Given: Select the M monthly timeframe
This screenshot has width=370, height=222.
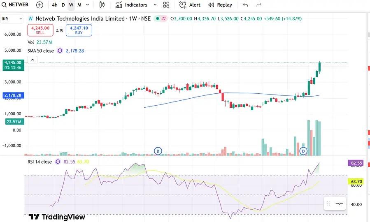Looking at the screenshot, I should (x=79, y=5).
